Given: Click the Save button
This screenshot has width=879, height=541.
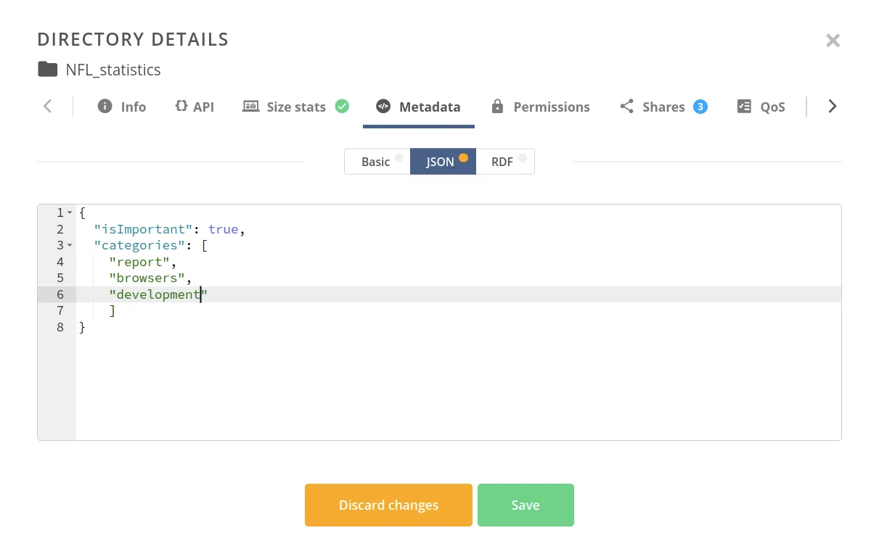Looking at the screenshot, I should pos(526,505).
